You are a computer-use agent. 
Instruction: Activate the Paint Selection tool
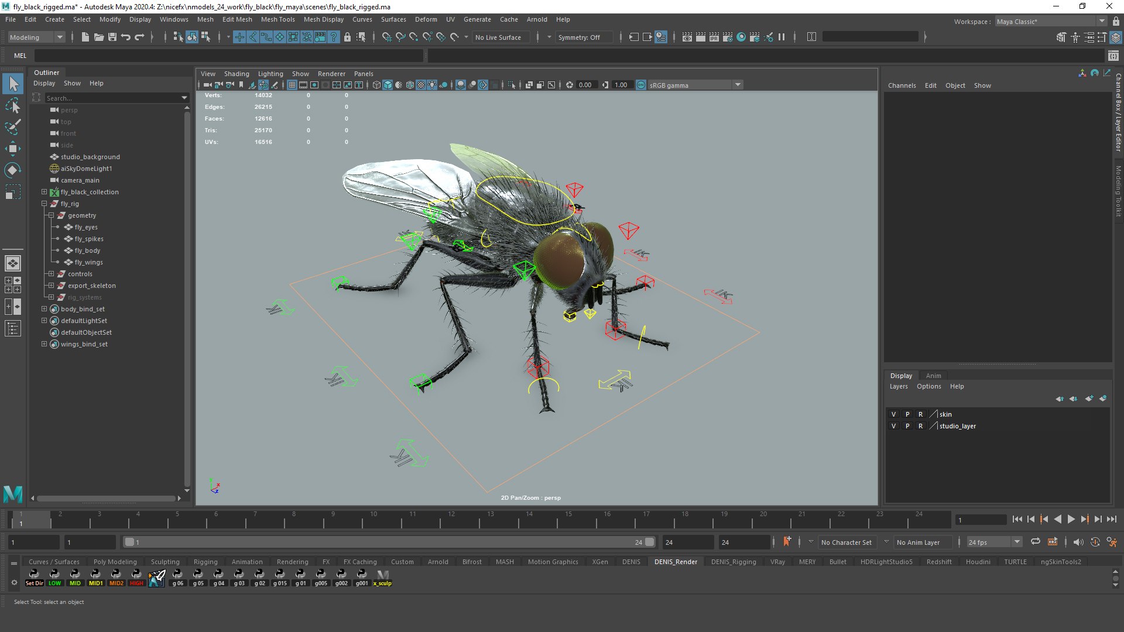tap(13, 127)
